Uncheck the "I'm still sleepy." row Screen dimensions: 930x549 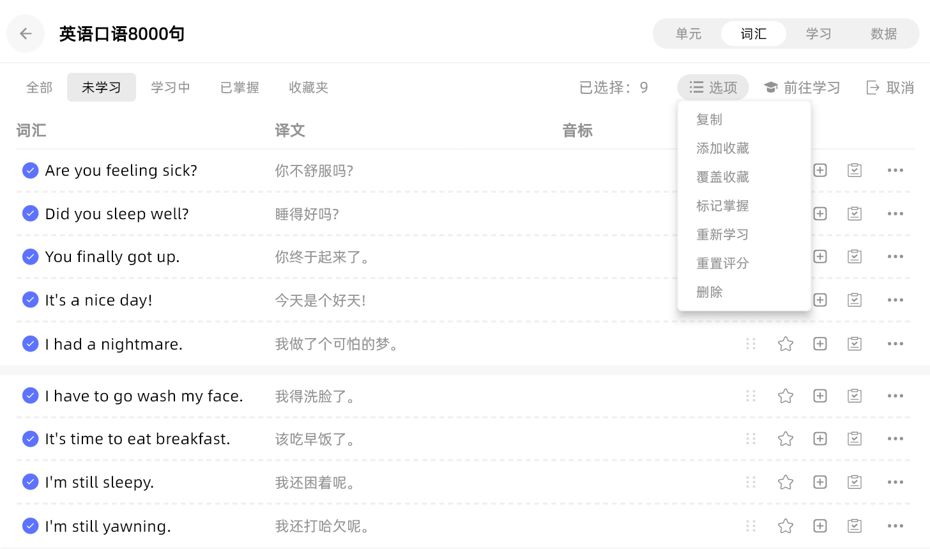[30, 482]
